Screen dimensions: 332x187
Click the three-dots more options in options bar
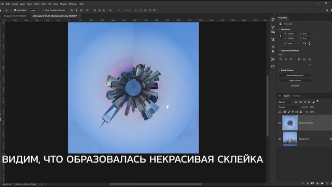click(x=118, y=10)
